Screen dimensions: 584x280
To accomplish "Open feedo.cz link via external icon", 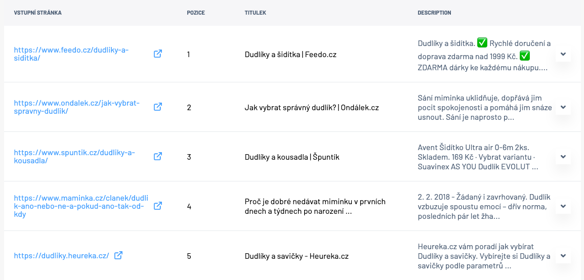I will pos(158,54).
